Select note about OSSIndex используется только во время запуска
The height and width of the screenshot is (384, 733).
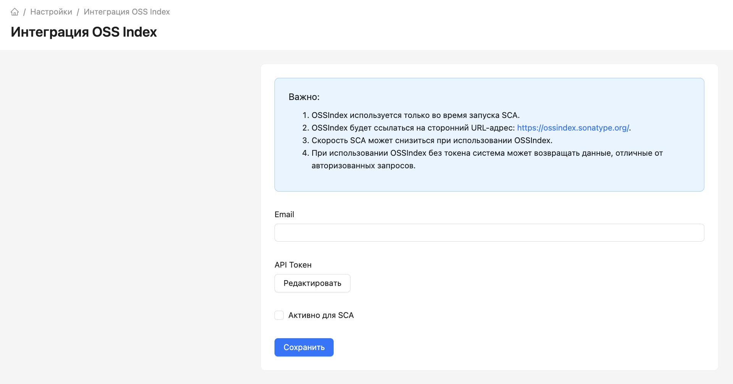pos(415,115)
